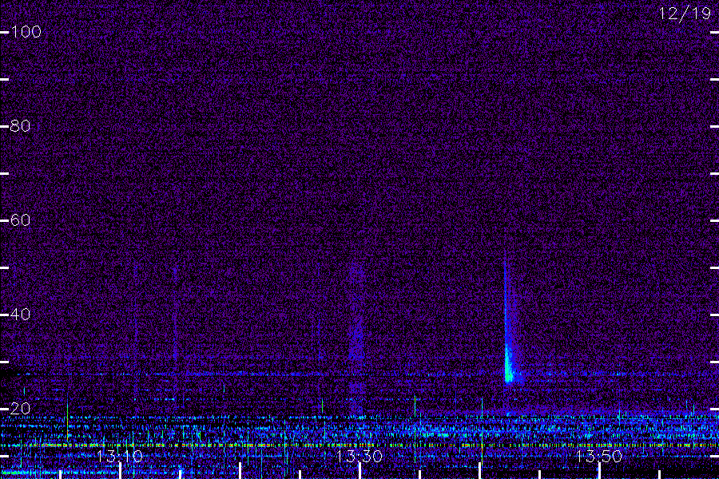719x479 pixels.
Task: Click the time tick under 13:50
Action: pyautogui.click(x=599, y=471)
